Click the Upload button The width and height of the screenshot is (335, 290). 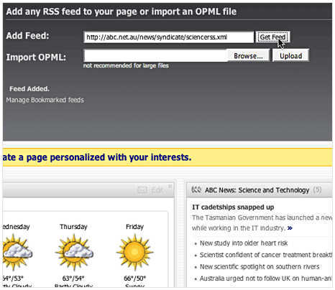pyautogui.click(x=290, y=56)
